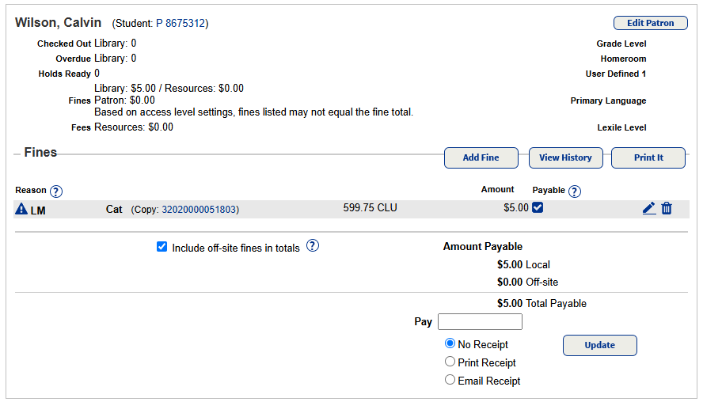Open help icon next to Reason
The image size is (703, 402).
(56, 191)
